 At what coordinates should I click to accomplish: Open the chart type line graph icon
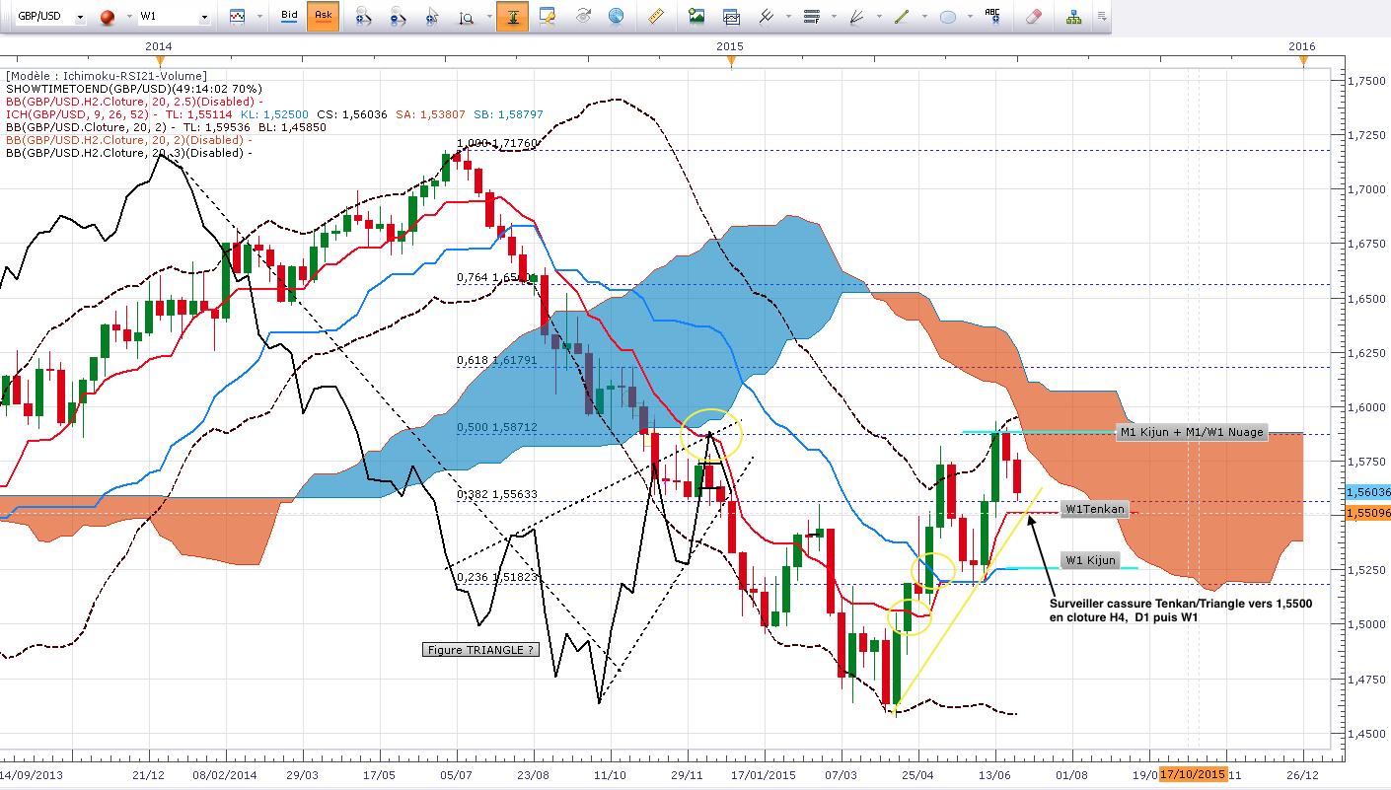pyautogui.click(x=237, y=17)
